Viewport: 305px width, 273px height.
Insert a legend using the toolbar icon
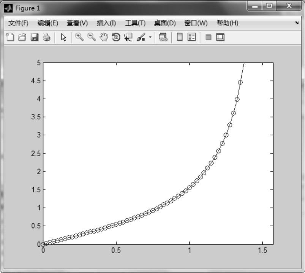pos(192,37)
